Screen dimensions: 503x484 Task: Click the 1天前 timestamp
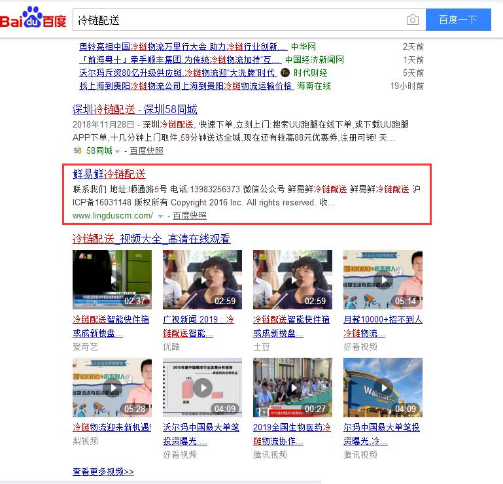(413, 60)
